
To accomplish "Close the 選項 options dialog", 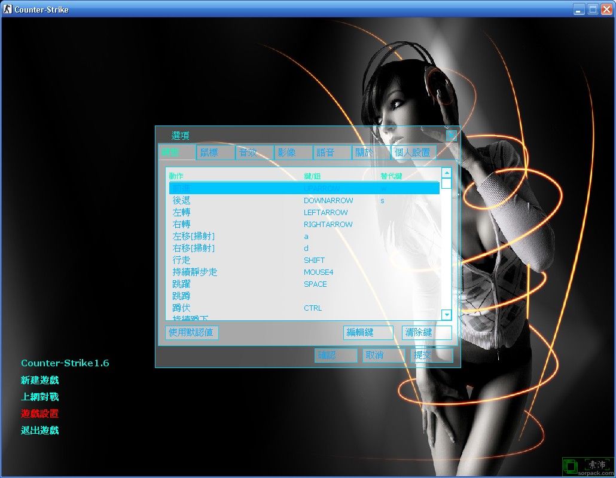I will (x=452, y=136).
